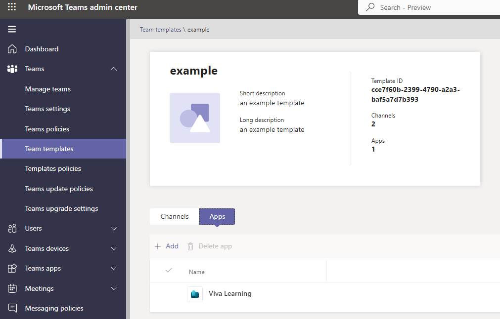Click the Short description text value

point(272,103)
